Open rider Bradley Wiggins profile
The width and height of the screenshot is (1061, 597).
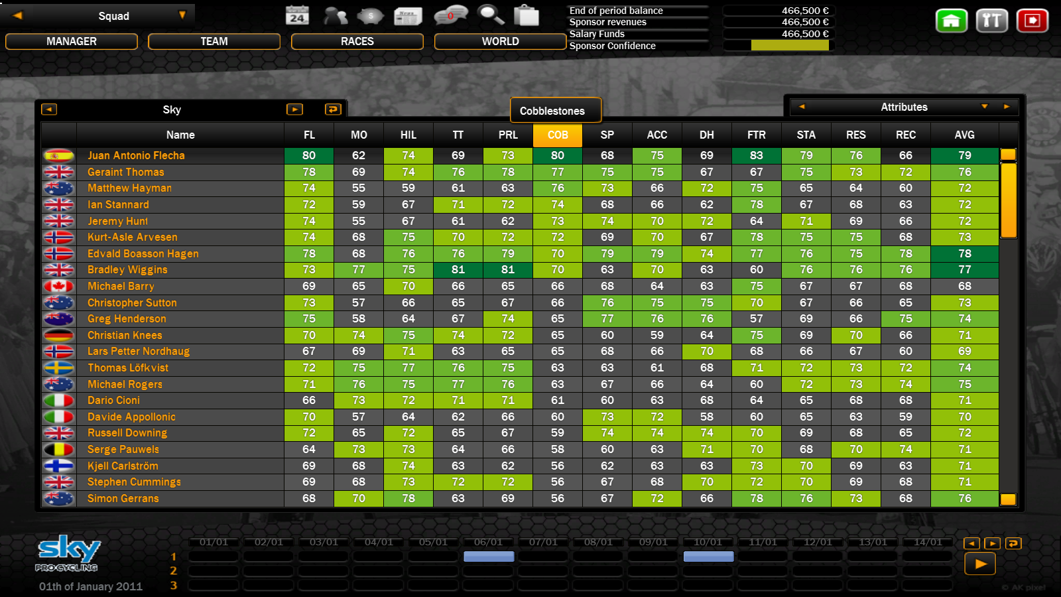coord(127,269)
